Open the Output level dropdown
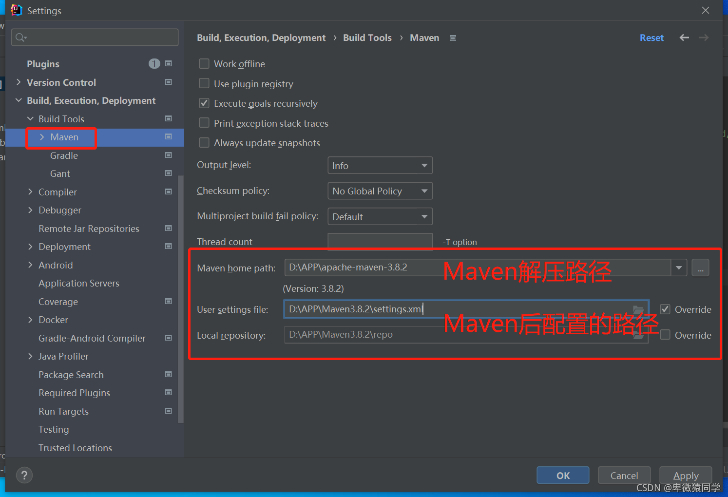Image resolution: width=728 pixels, height=497 pixels. pos(380,165)
